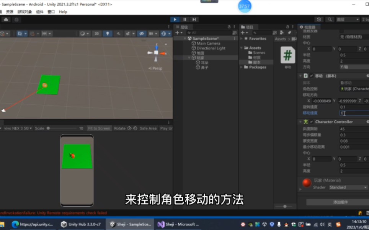Screen dimensions: 369x230
Task: Click the Pause button in the top toolbar
Action: (184, 19)
